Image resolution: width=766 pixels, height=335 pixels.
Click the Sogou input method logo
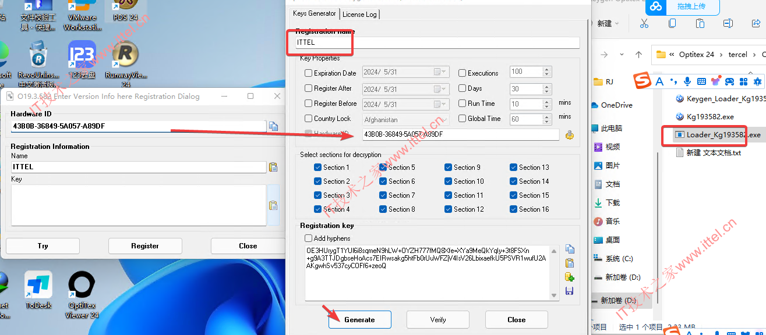click(643, 81)
